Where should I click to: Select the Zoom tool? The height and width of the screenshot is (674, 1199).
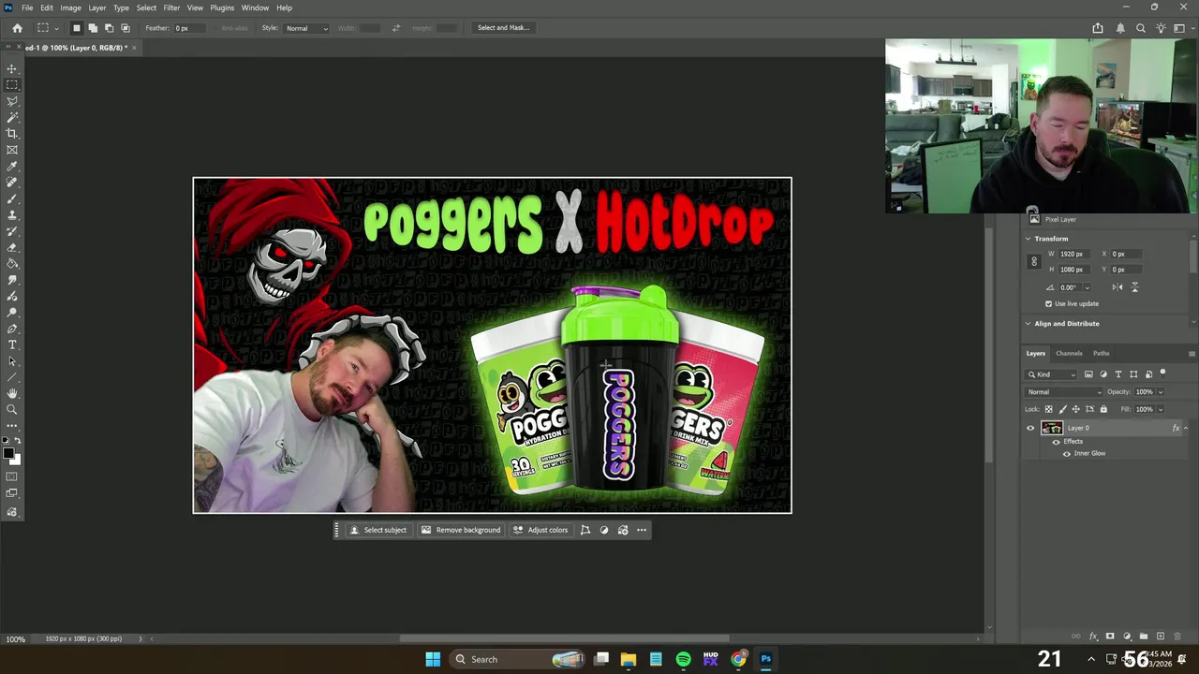(12, 409)
